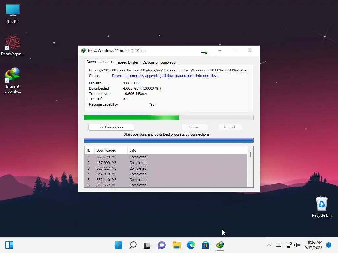Select connection row with 487.999 MB
The height and width of the screenshot is (253, 338).
[x=166, y=163]
